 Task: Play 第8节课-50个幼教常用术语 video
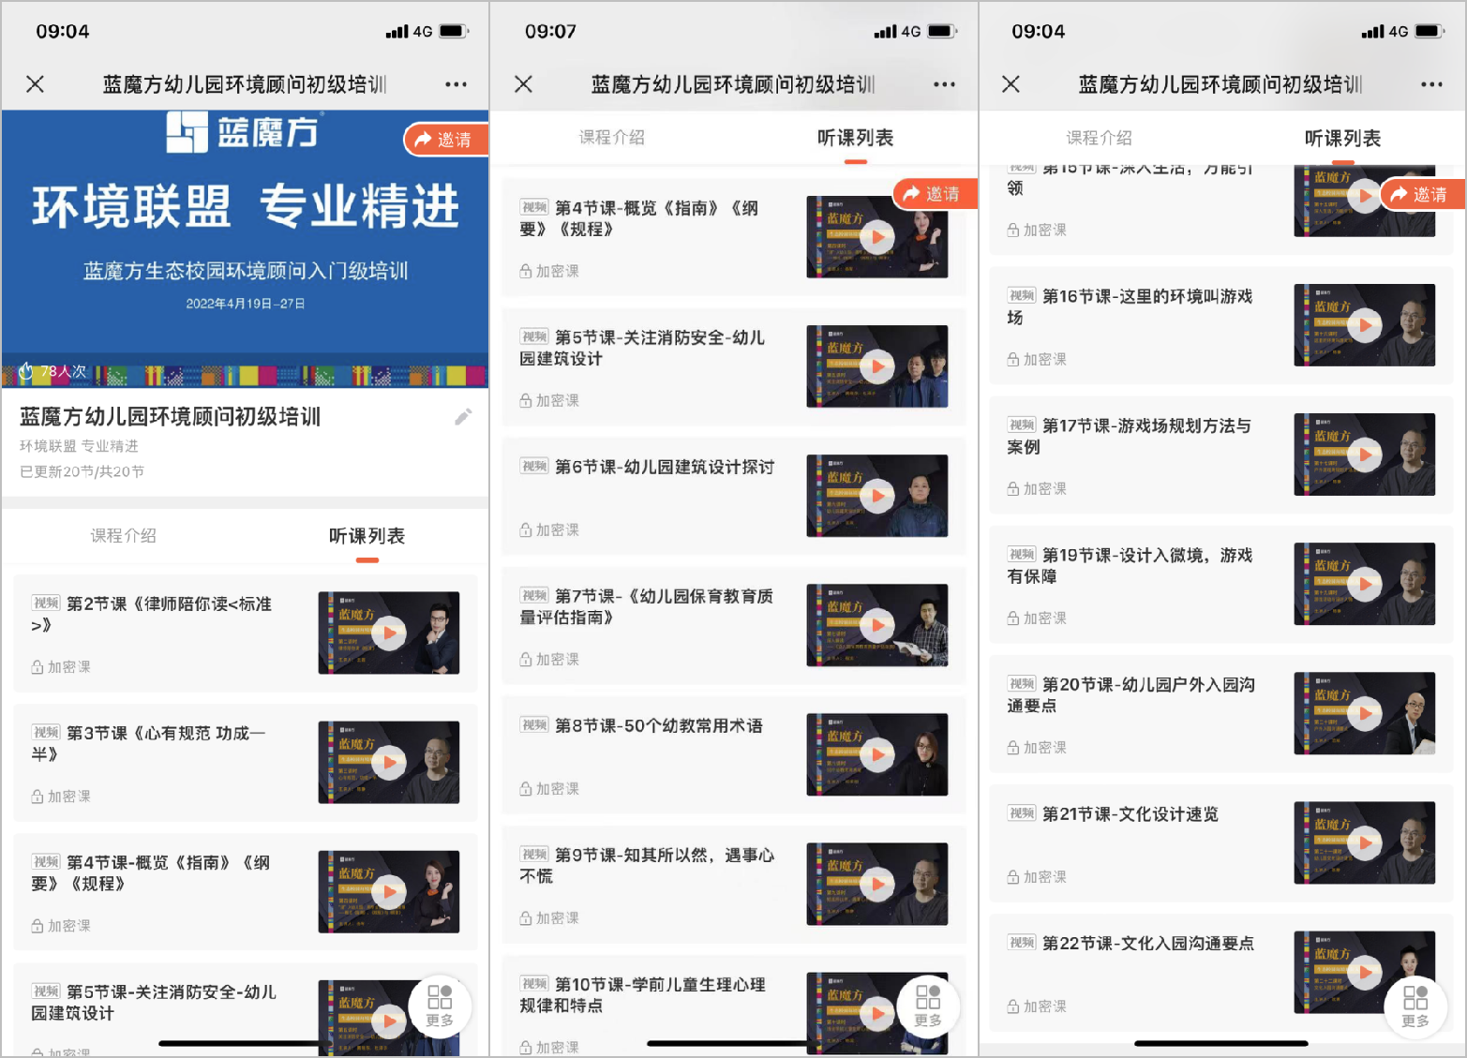pos(877,754)
